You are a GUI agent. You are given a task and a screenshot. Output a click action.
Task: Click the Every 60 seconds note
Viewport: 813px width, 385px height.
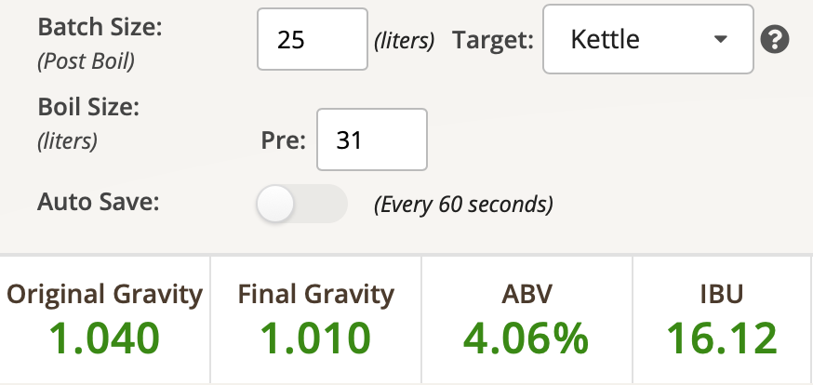(x=463, y=205)
